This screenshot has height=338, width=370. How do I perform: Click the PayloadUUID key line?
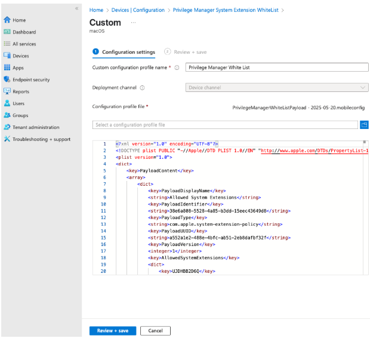pos(177,231)
